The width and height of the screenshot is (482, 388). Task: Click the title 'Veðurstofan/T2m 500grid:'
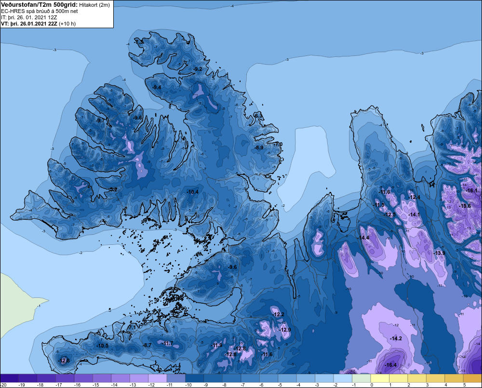point(40,5)
